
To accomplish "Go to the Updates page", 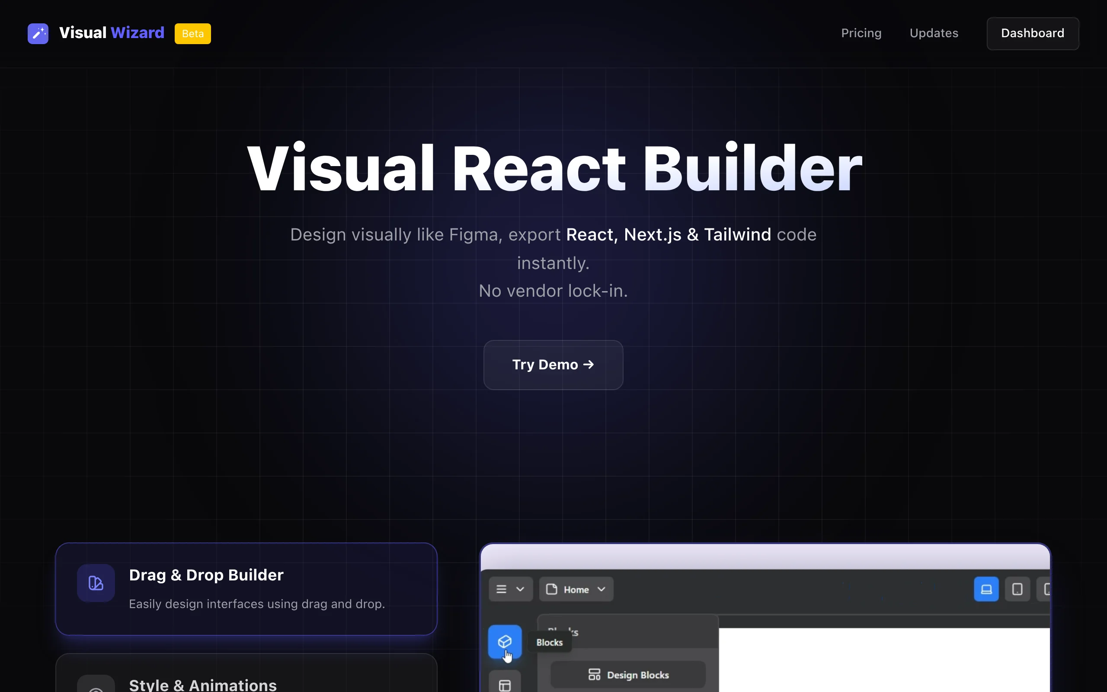I will [x=934, y=33].
